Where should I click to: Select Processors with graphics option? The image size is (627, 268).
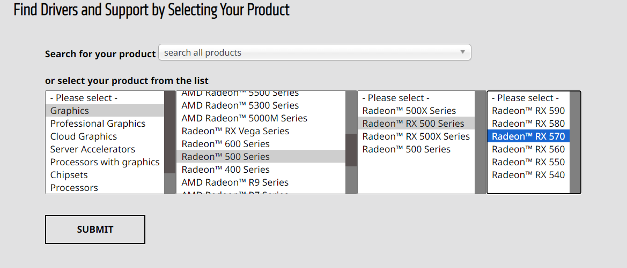[105, 162]
